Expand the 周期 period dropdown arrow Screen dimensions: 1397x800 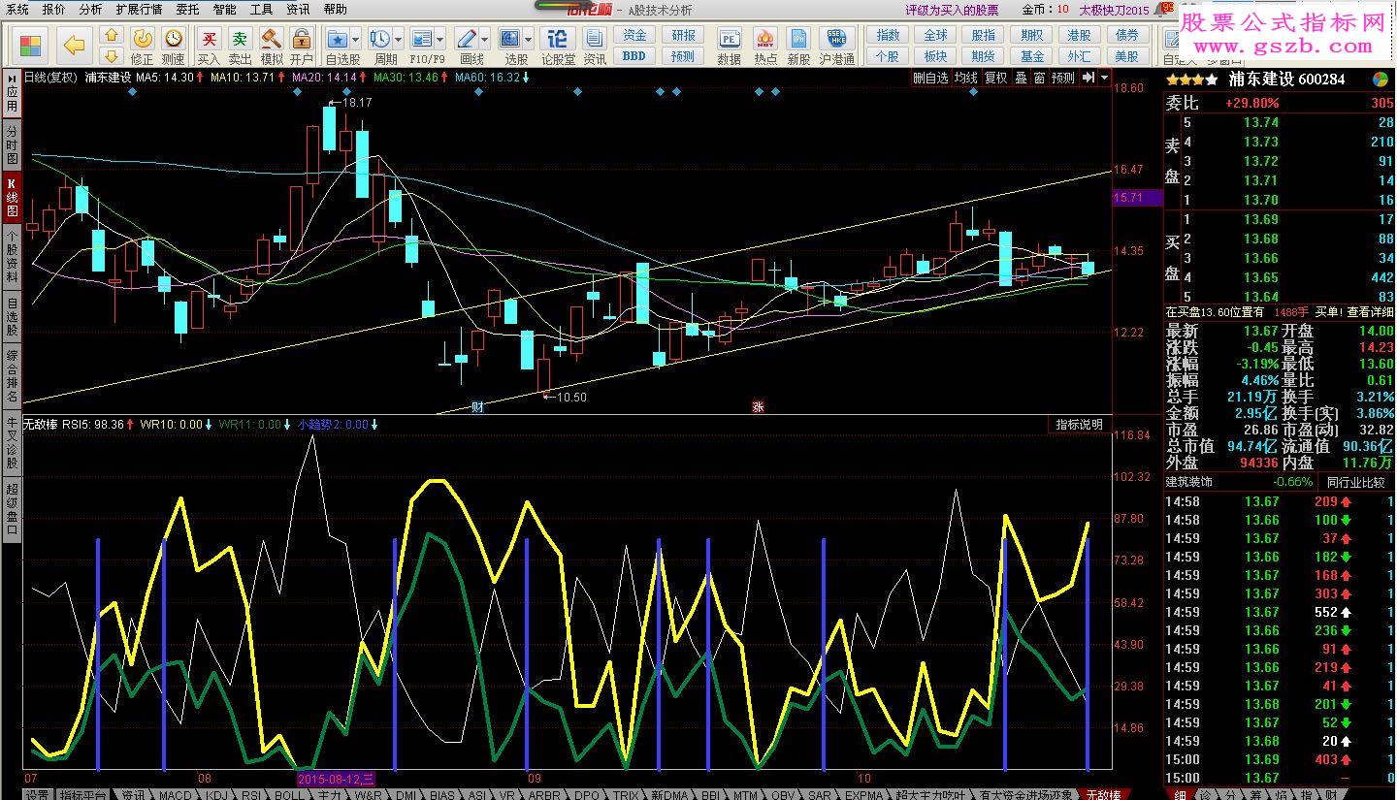coord(398,40)
